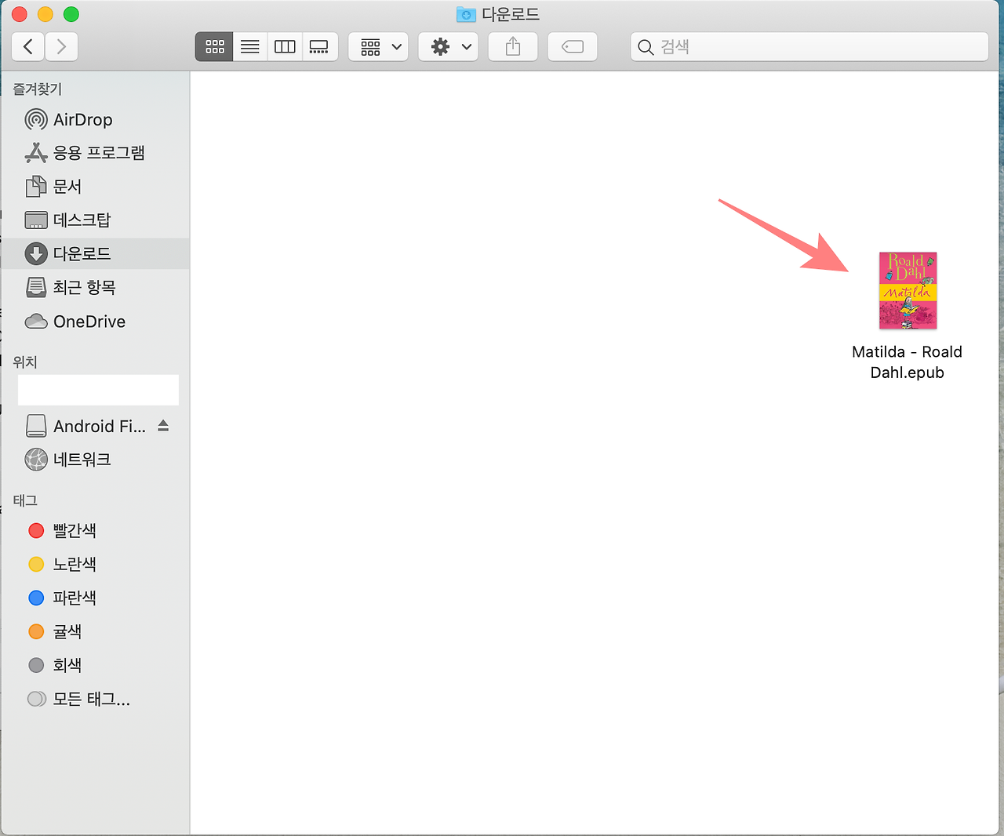This screenshot has height=836, width=1004.
Task: Open 데스크탑 in the sidebar
Action: pyautogui.click(x=94, y=220)
